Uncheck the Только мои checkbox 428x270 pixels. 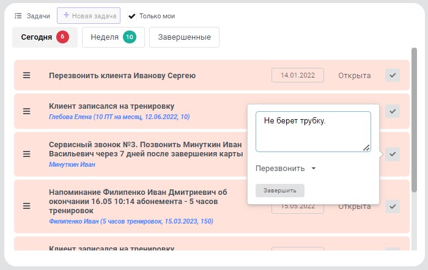click(x=132, y=16)
